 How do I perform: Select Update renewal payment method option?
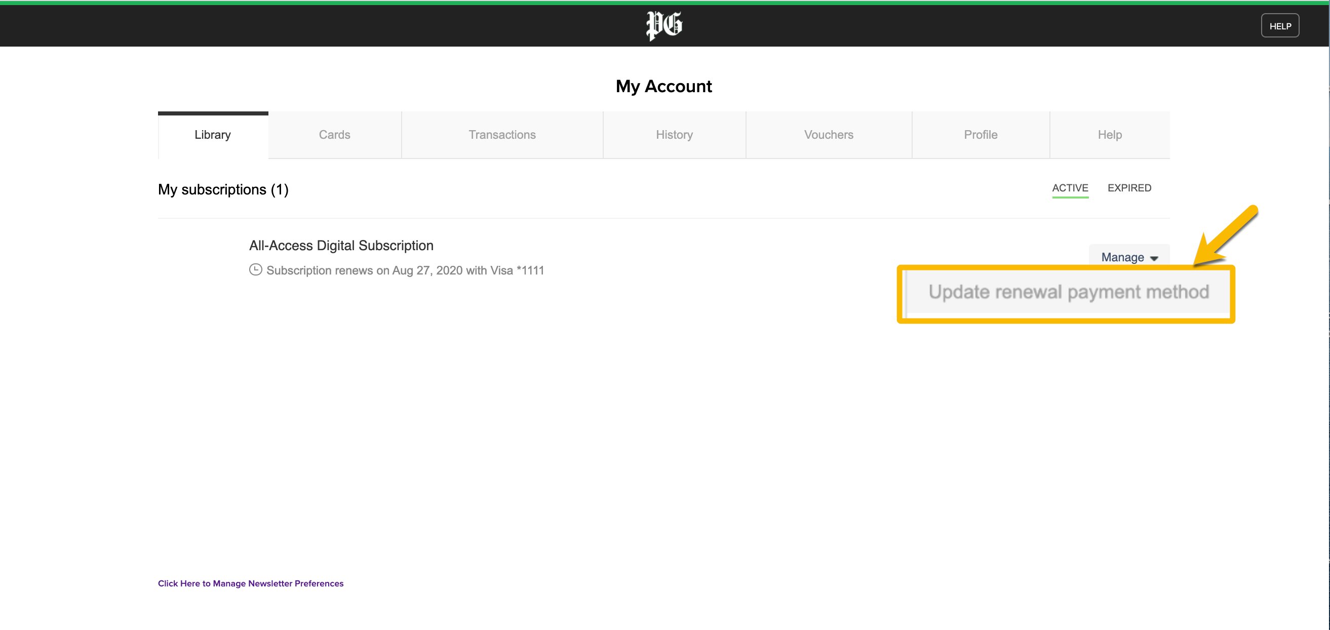(x=1068, y=292)
